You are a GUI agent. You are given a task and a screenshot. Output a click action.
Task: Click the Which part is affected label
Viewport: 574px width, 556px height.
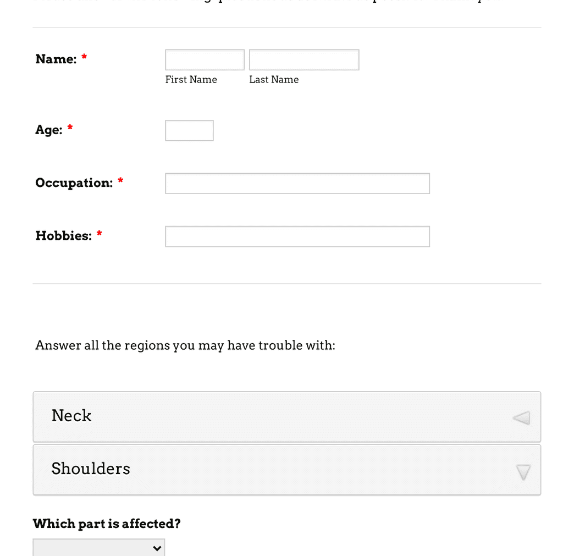[106, 524]
